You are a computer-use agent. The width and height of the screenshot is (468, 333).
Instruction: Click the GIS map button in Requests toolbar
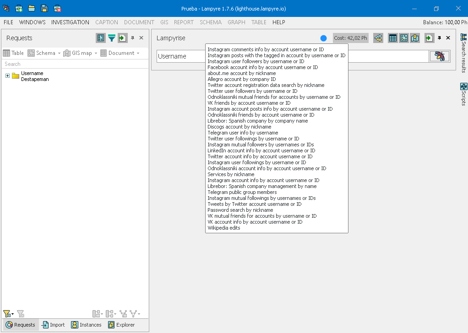click(x=77, y=53)
